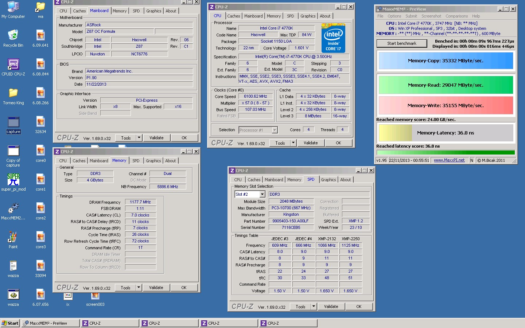Open the Slot #2 memory slot dropdown
Viewport: 525px width, 328px height.
262,194
